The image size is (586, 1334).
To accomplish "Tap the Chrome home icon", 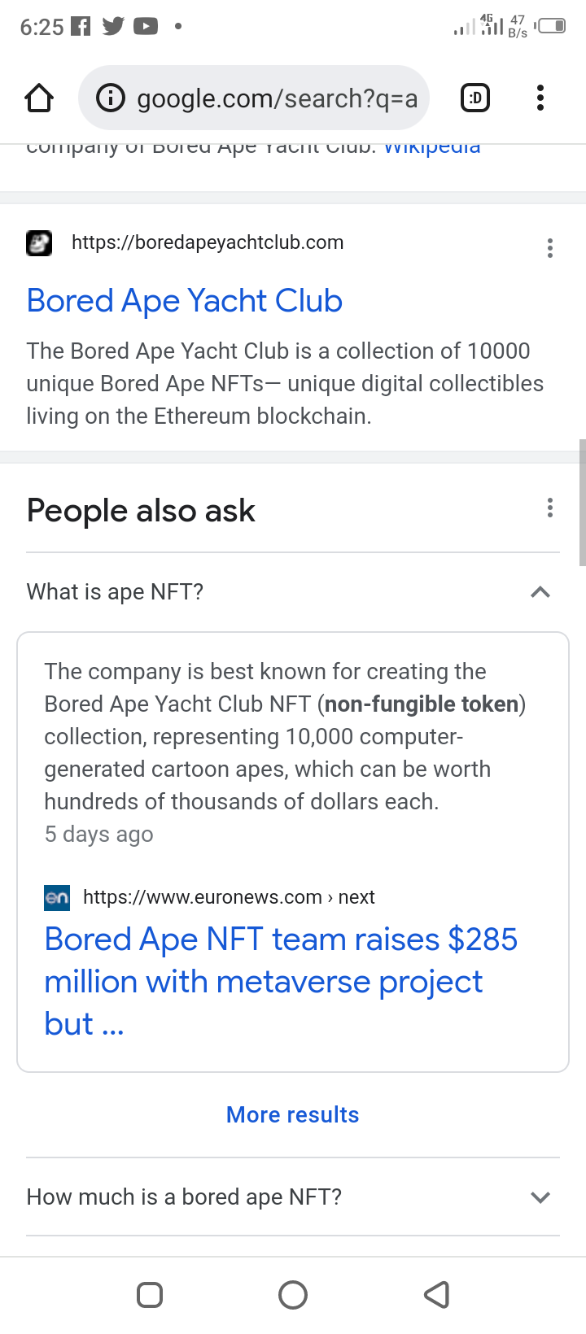I will [x=39, y=98].
